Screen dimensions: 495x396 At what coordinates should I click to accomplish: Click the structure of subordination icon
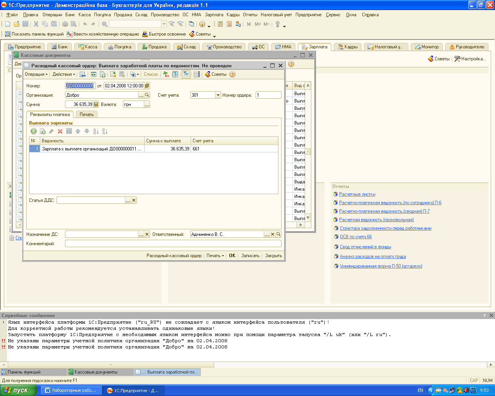(x=175, y=74)
